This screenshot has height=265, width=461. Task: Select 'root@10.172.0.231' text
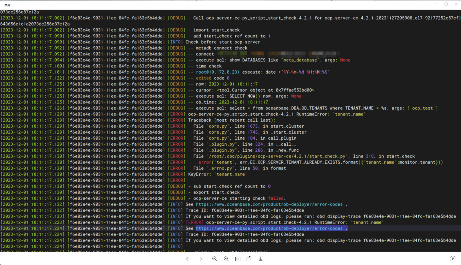click(218, 72)
